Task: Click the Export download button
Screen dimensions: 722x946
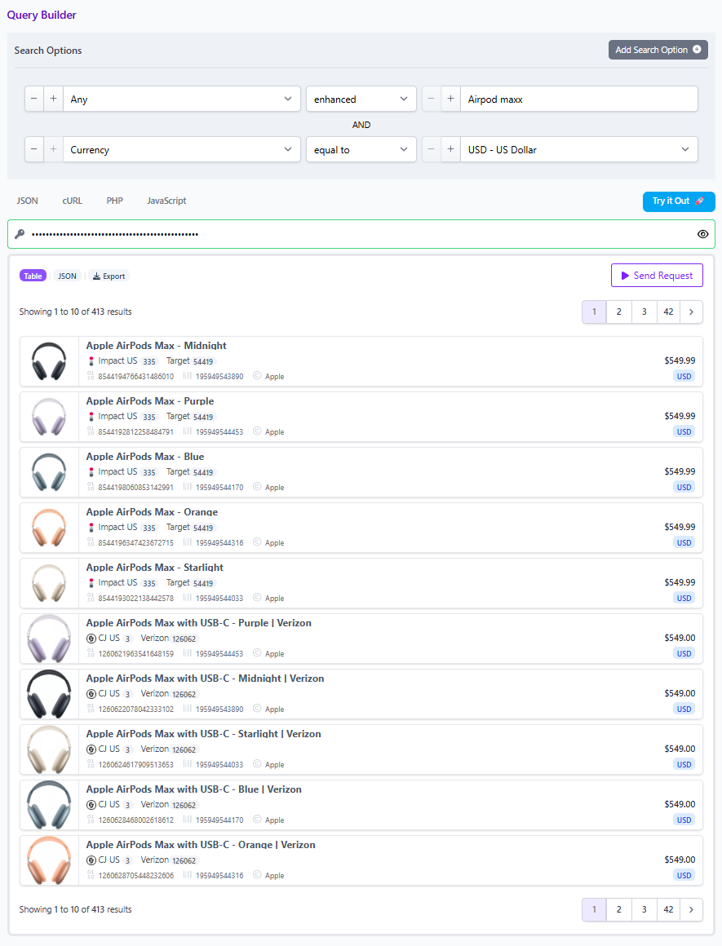Action: (x=109, y=276)
